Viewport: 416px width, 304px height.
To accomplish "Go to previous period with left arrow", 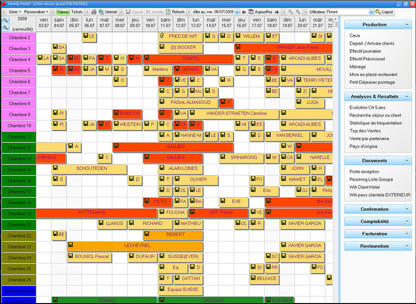I will pos(244,12).
